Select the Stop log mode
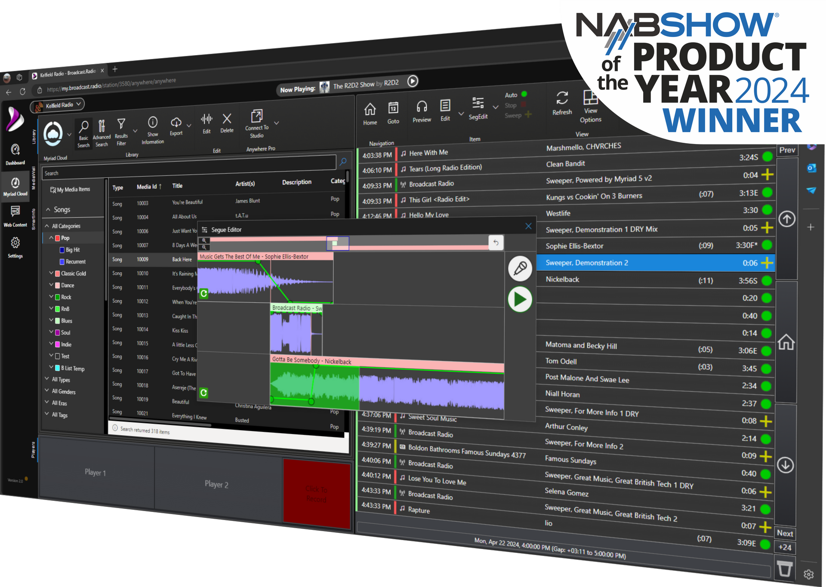 click(515, 105)
